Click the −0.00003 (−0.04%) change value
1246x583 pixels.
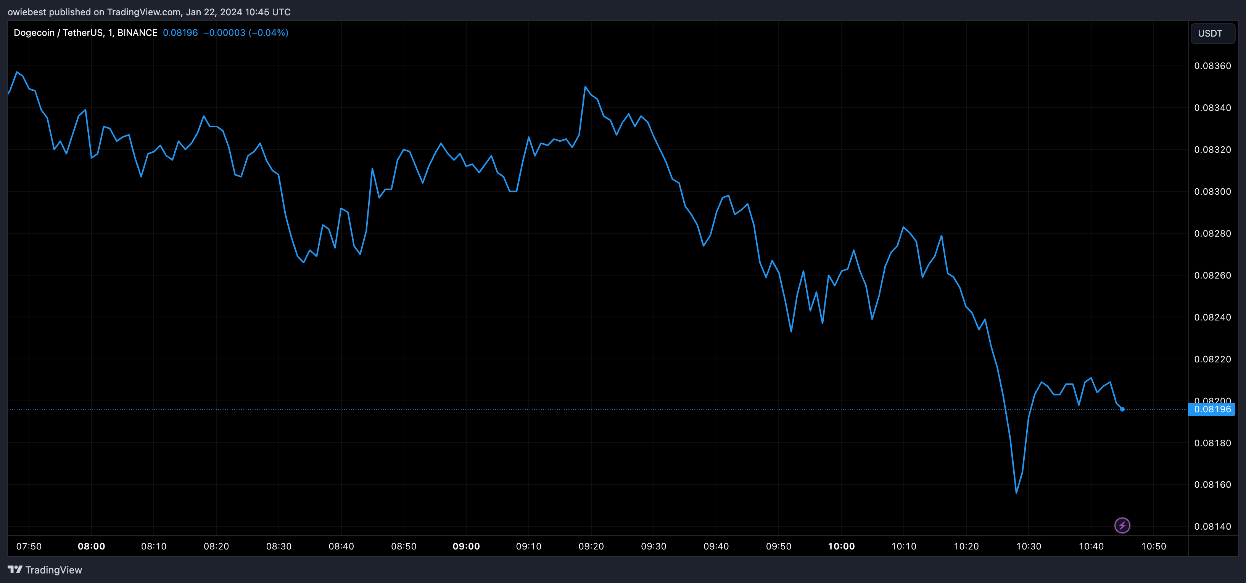[x=245, y=33]
